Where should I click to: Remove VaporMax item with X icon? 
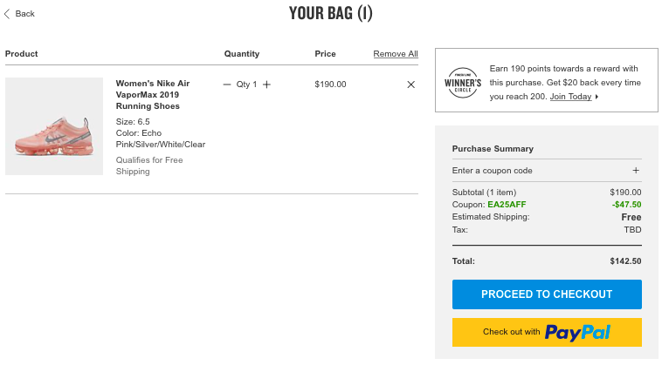(x=410, y=85)
